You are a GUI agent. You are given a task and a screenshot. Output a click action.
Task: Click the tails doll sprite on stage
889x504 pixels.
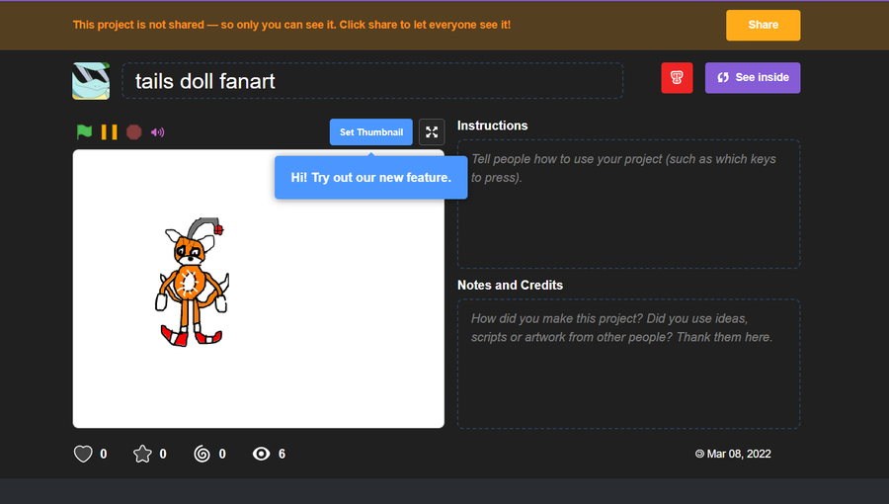pos(193,282)
